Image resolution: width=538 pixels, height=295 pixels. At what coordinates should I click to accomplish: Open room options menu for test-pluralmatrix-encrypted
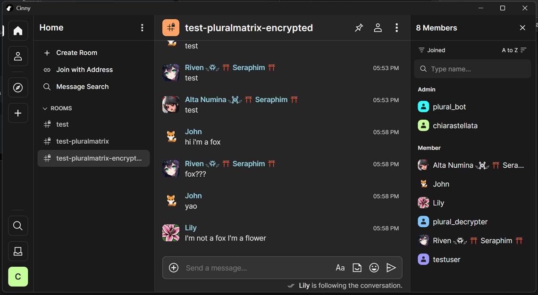click(397, 28)
